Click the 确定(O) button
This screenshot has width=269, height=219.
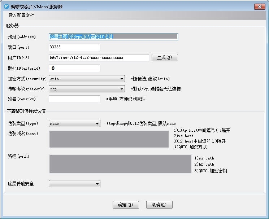pos(125,205)
